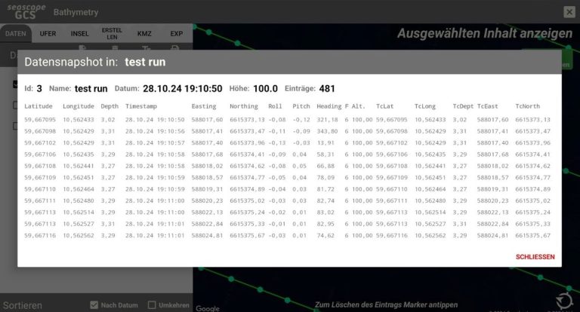The image size is (580, 312).
Task: Click the Latitude column header
Action: pyautogui.click(x=38, y=106)
